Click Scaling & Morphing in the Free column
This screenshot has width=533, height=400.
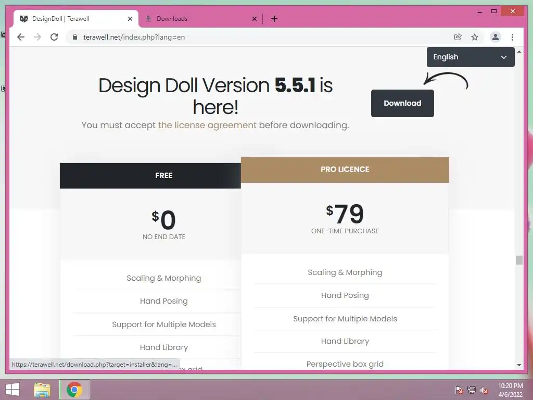tap(164, 278)
